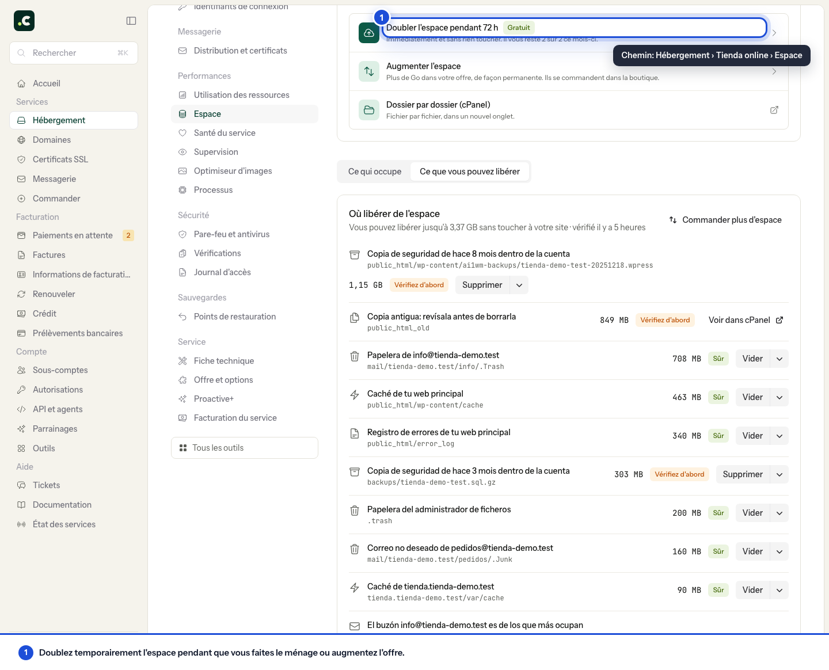The width and height of the screenshot is (829, 670).
Task: Click the copy icon for Copia antigua
Action: [355, 318]
